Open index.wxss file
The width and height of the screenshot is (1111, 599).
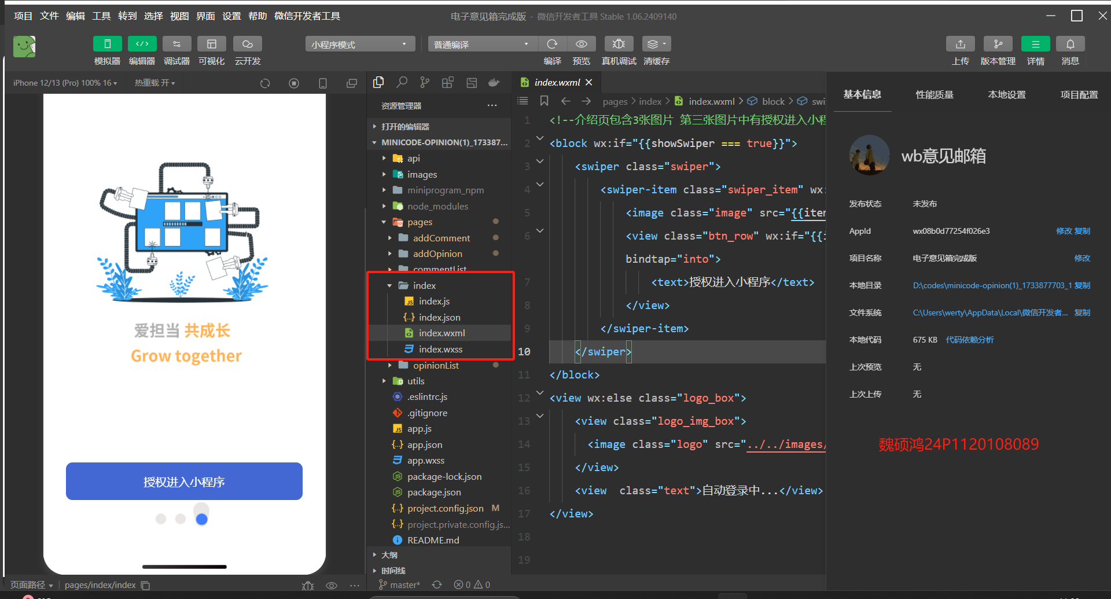(439, 349)
